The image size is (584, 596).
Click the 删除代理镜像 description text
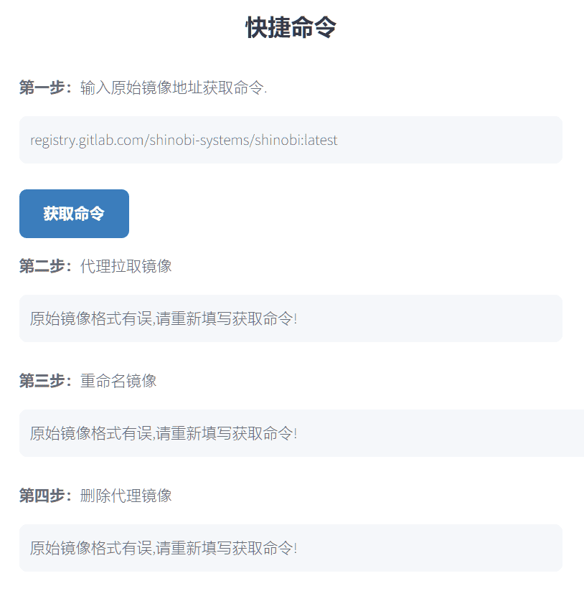point(126,496)
